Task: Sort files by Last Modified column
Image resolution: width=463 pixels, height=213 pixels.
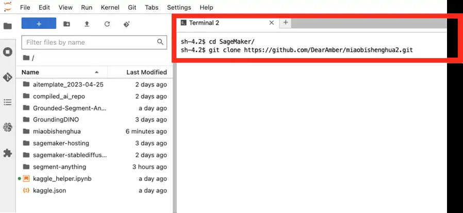Action: pos(146,73)
